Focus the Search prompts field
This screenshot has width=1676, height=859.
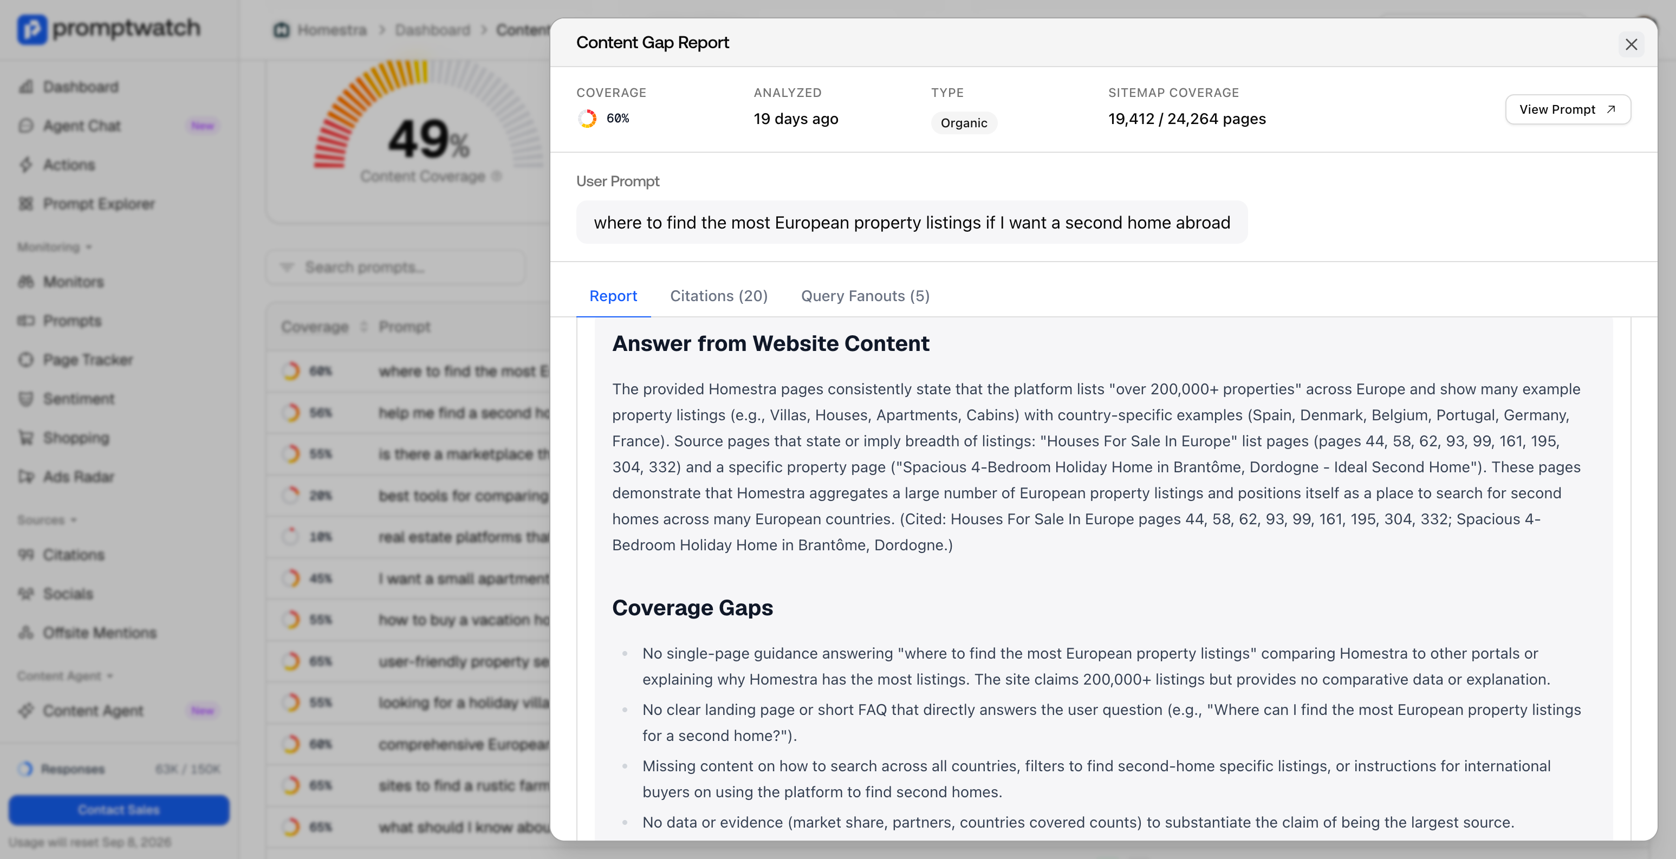(x=395, y=268)
